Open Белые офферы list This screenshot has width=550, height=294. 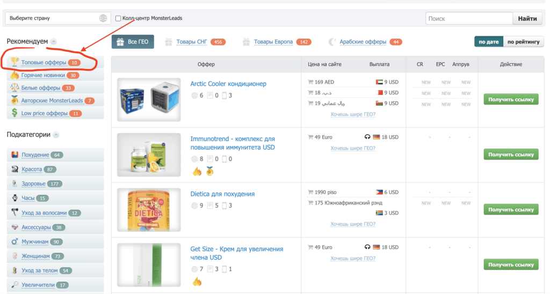click(x=41, y=87)
